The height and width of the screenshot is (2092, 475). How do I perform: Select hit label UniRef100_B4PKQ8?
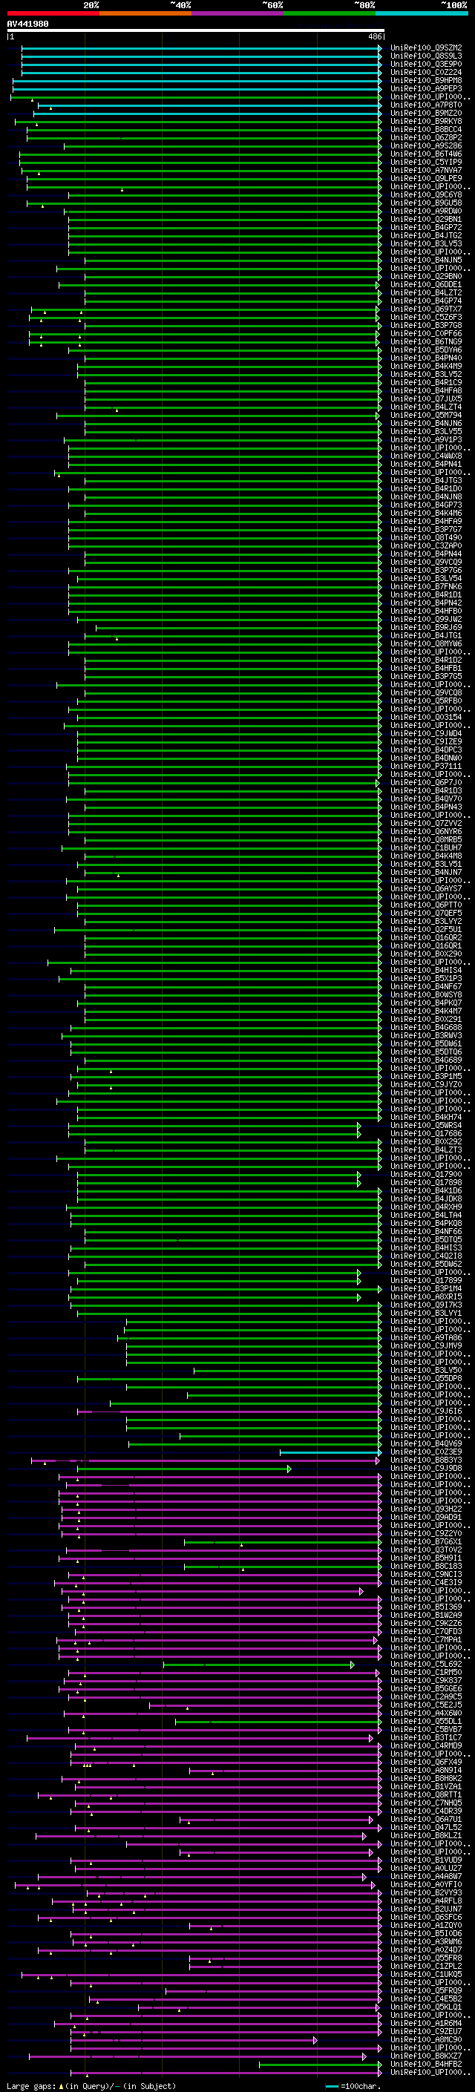[x=425, y=1223]
